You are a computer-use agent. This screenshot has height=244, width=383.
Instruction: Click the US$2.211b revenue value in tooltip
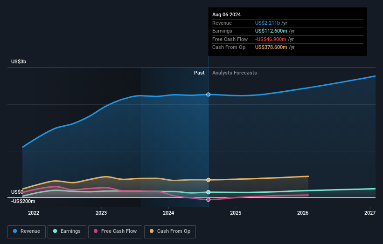tap(267, 23)
